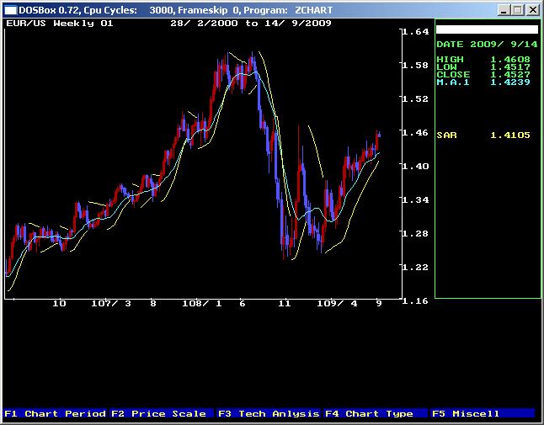The width and height of the screenshot is (544, 425).
Task: Click the 1.64 price axis label
Action: pos(416,31)
